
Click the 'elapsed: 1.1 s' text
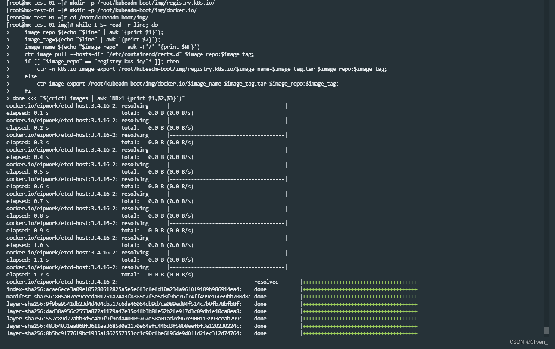pos(28,260)
